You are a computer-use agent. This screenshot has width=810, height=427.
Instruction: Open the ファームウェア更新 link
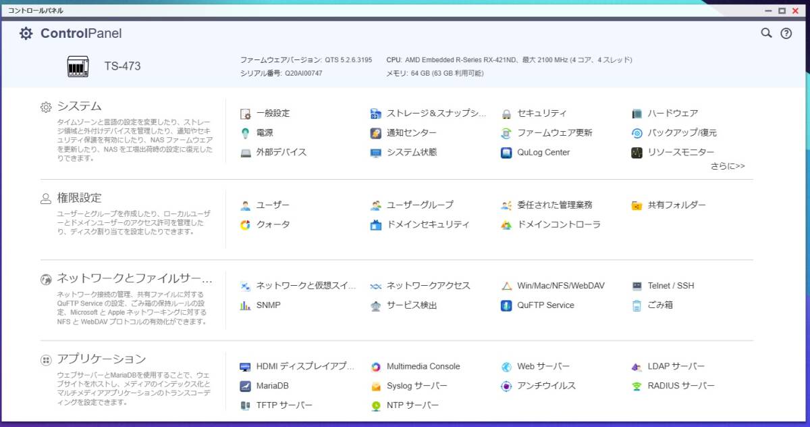pyautogui.click(x=554, y=133)
